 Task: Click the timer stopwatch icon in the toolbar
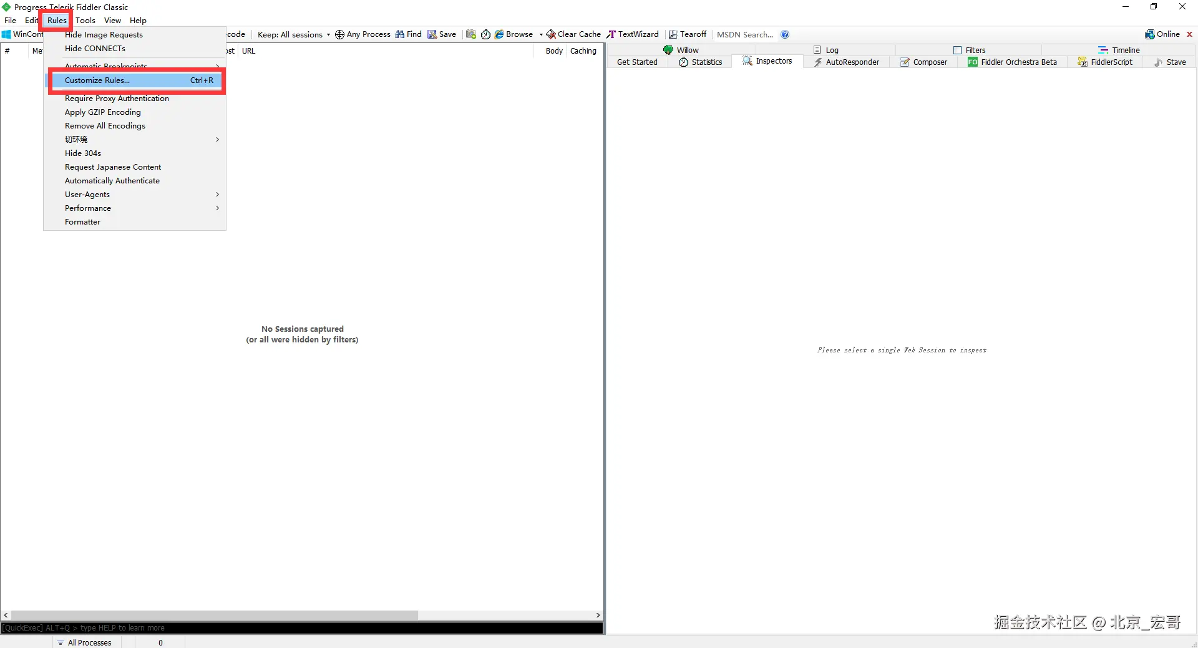point(485,35)
